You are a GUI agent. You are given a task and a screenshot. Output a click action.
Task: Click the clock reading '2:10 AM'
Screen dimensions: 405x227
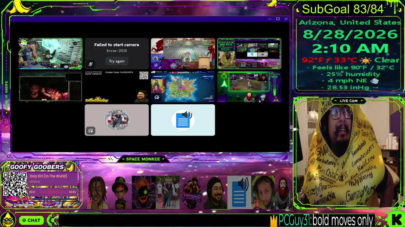tap(350, 49)
